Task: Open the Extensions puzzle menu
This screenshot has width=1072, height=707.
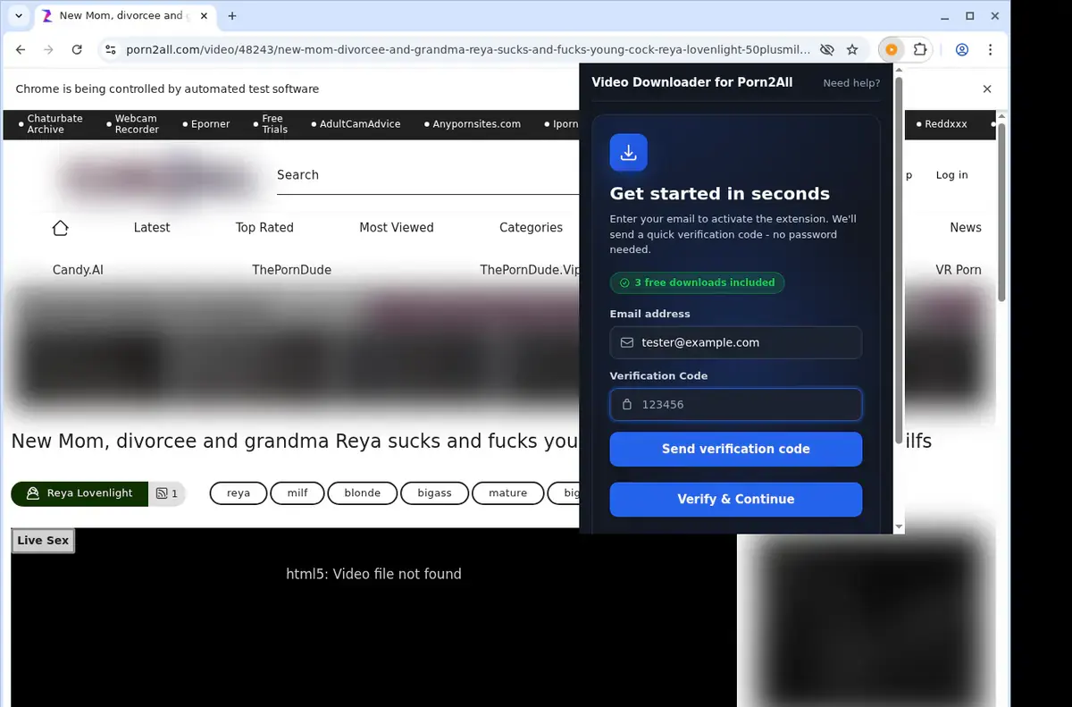Action: pos(920,50)
